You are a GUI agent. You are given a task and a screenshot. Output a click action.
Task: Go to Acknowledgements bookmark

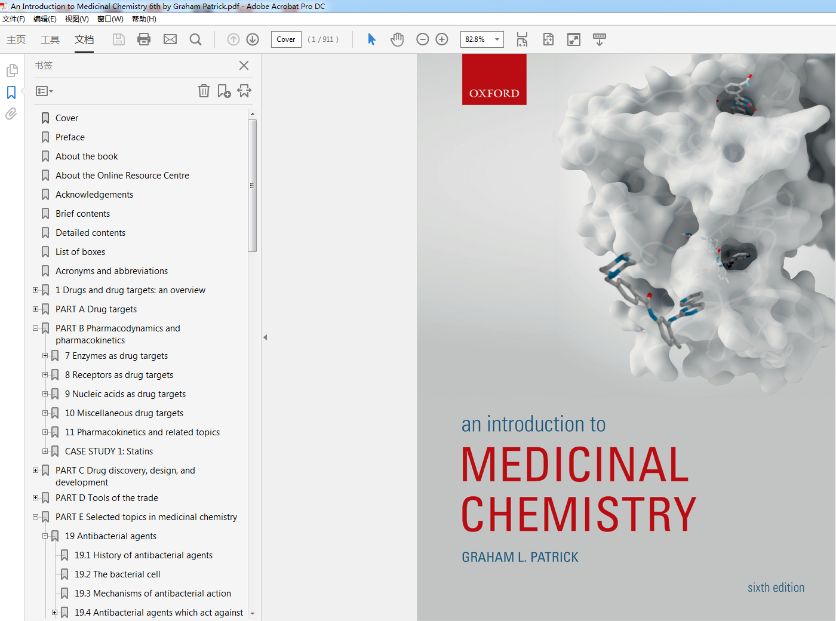94,195
